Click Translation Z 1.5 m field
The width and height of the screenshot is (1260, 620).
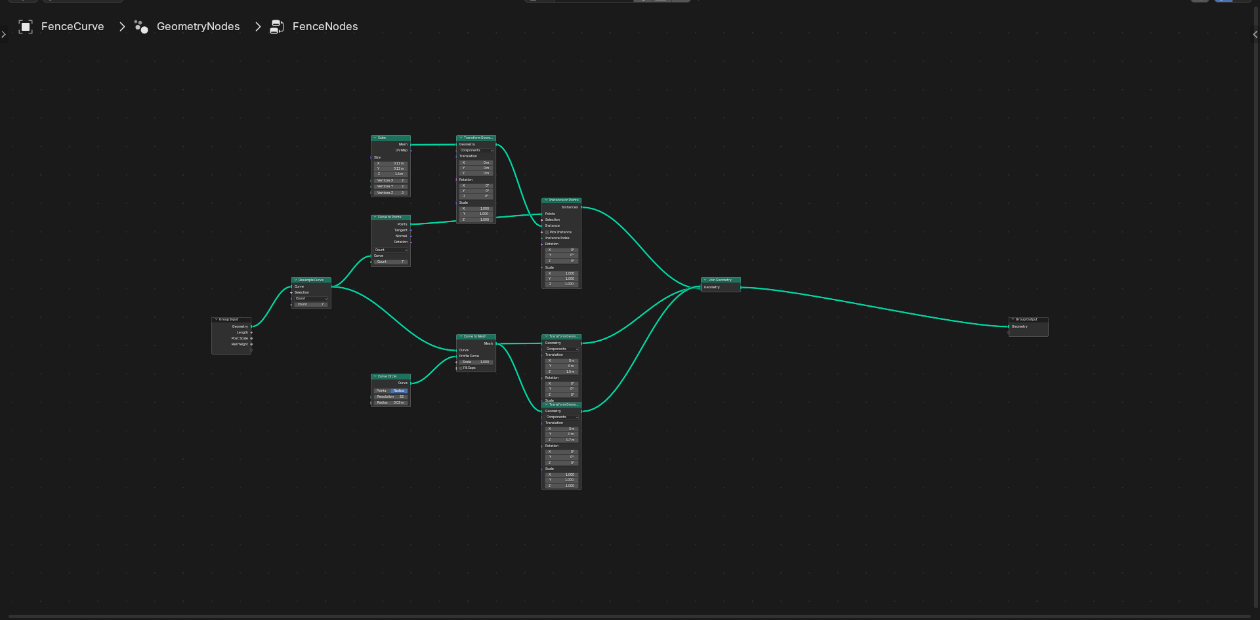click(562, 372)
